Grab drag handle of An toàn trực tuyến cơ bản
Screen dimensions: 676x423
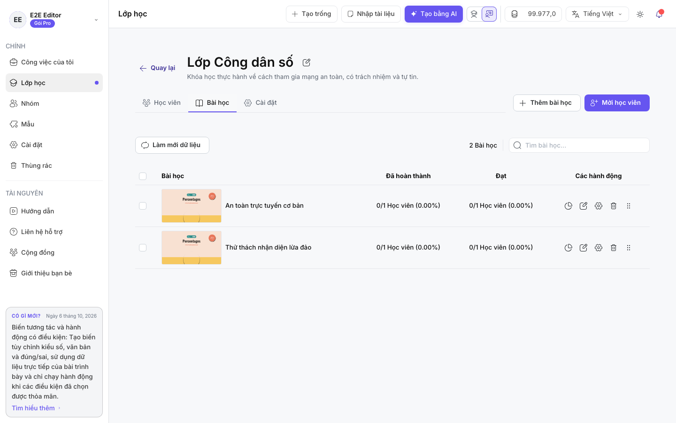629,206
